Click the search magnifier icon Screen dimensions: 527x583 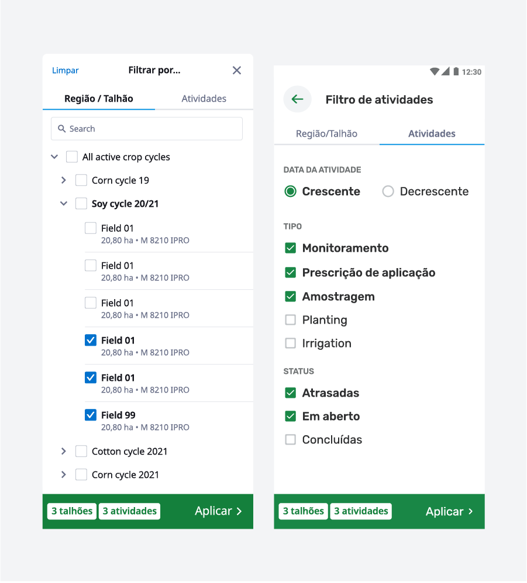(x=62, y=129)
